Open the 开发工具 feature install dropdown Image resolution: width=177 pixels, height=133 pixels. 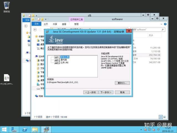57,57
